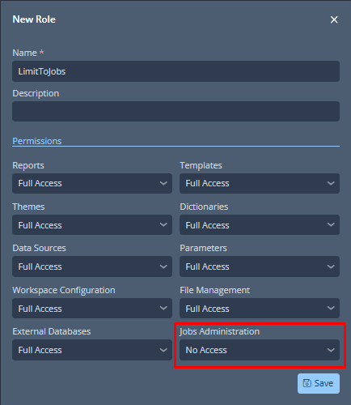Open the Workspace Configuration permission dropdown
The width and height of the screenshot is (351, 405).
pyautogui.click(x=92, y=308)
